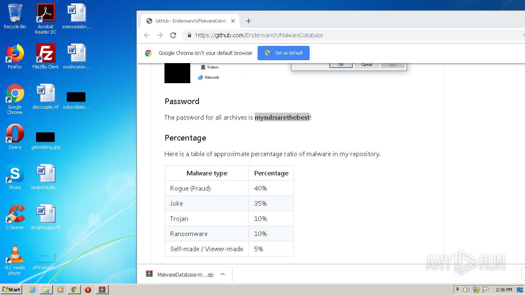Open the subscribem file on desktop
The width and height of the screenshot is (525, 295).
tap(76, 100)
